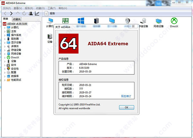Open the 存储设备 large icon in main pane
This screenshot has height=138, width=193.
tap(143, 23)
